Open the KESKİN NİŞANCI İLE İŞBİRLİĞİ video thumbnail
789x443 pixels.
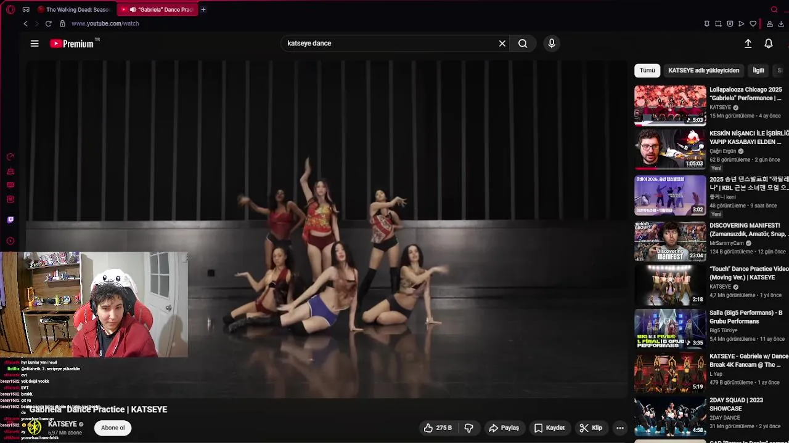point(670,150)
